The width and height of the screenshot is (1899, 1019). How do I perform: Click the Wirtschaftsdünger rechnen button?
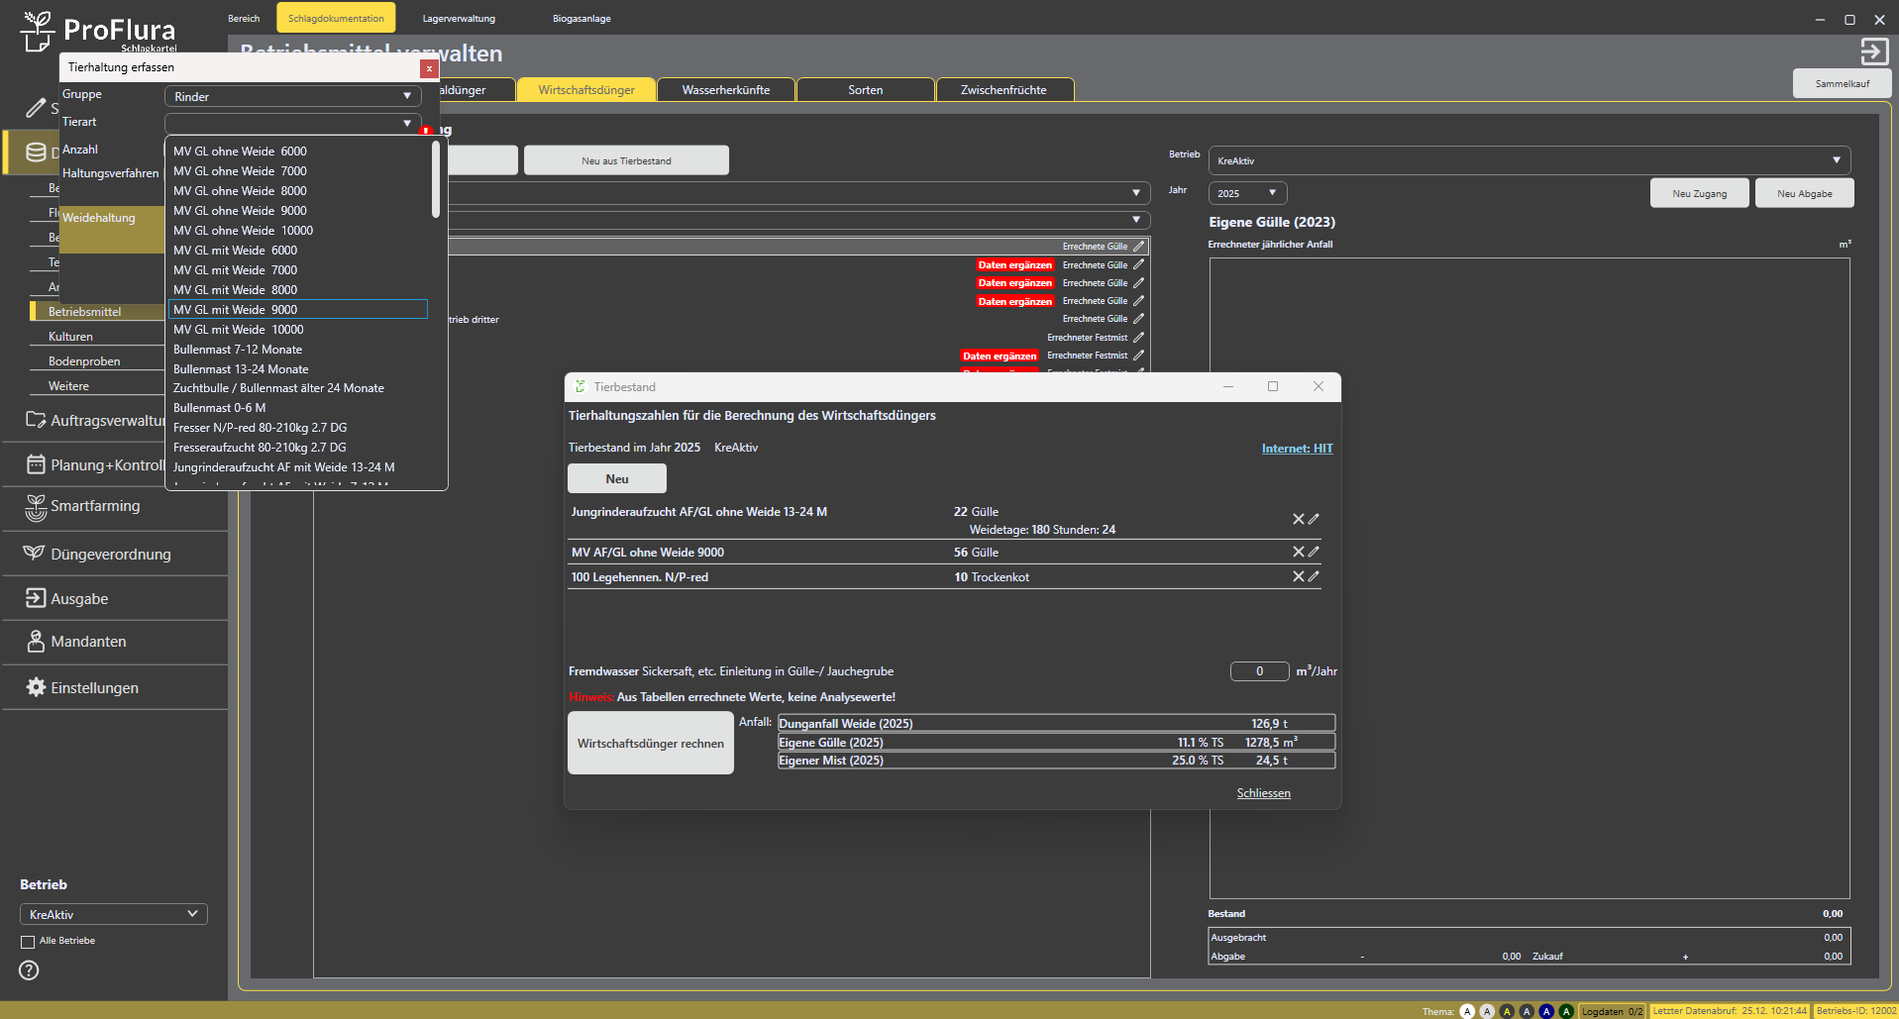click(650, 744)
